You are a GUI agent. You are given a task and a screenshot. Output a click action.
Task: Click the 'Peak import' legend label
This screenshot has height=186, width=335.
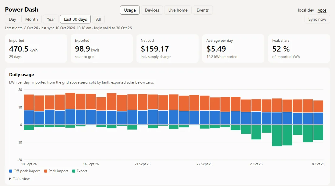[x=58, y=171]
